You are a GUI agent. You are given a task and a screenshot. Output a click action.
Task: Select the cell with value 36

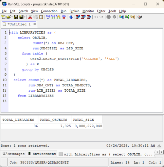[x=20, y=126]
